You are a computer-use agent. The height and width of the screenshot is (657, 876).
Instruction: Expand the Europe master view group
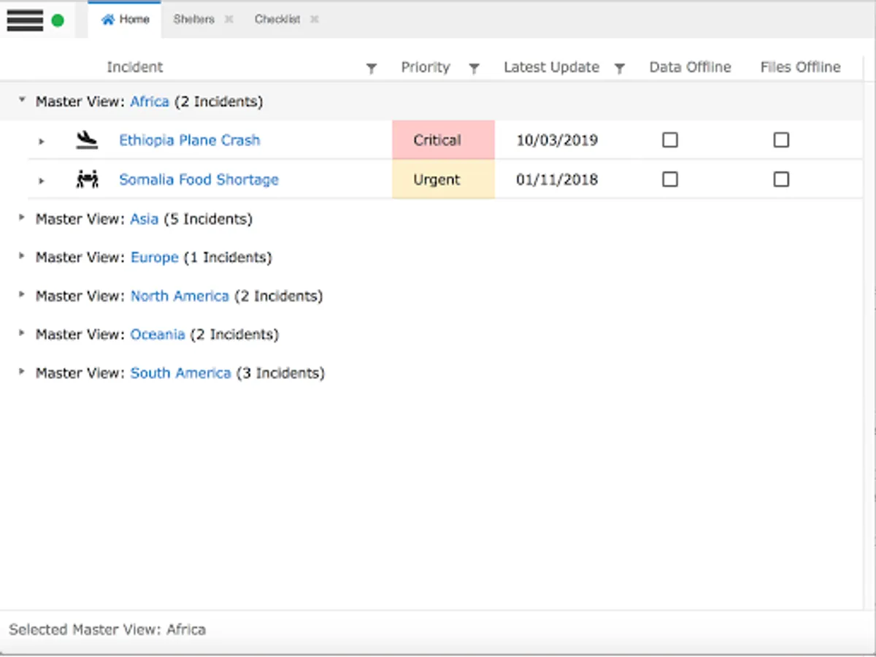(21, 256)
